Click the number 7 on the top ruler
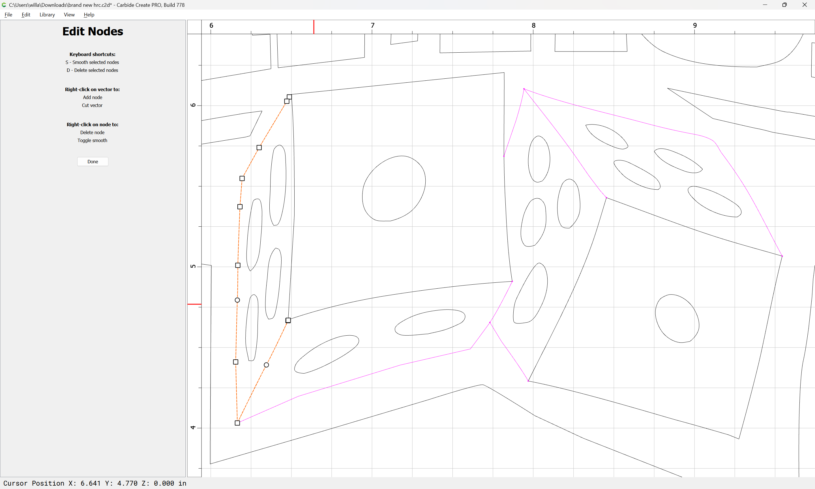 click(373, 25)
